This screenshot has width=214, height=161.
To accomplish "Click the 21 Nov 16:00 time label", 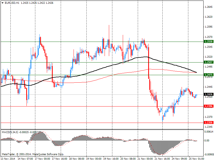I will [x=162, y=159].
